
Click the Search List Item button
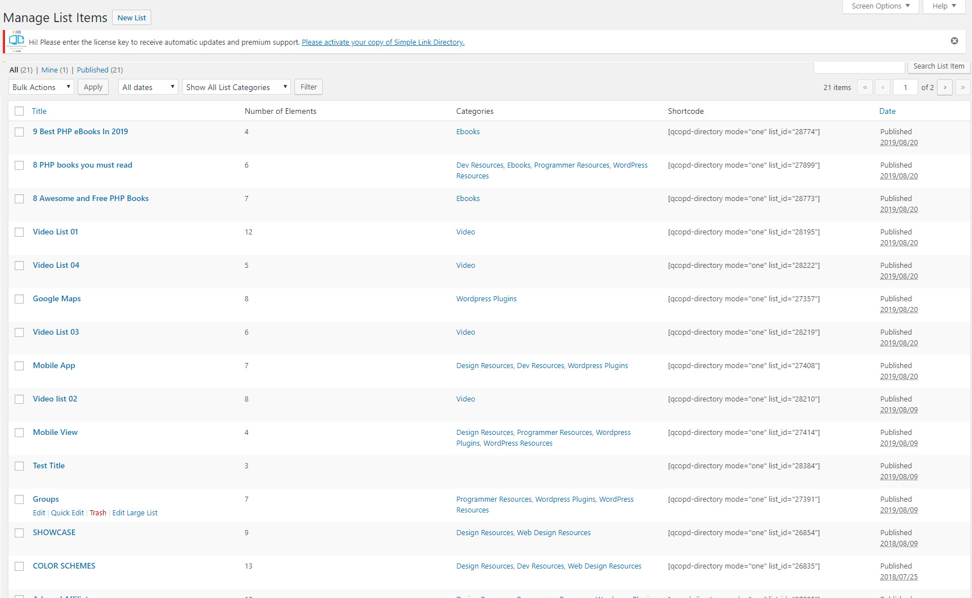pyautogui.click(x=938, y=66)
